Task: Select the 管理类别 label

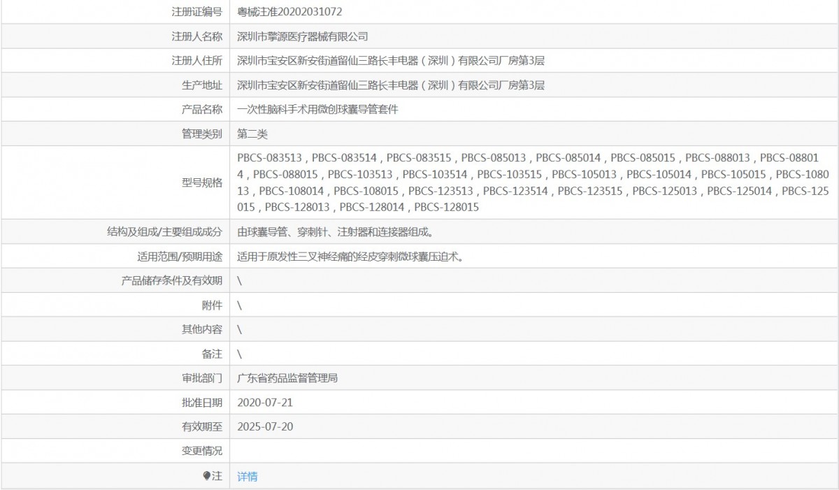Action: click(x=202, y=134)
